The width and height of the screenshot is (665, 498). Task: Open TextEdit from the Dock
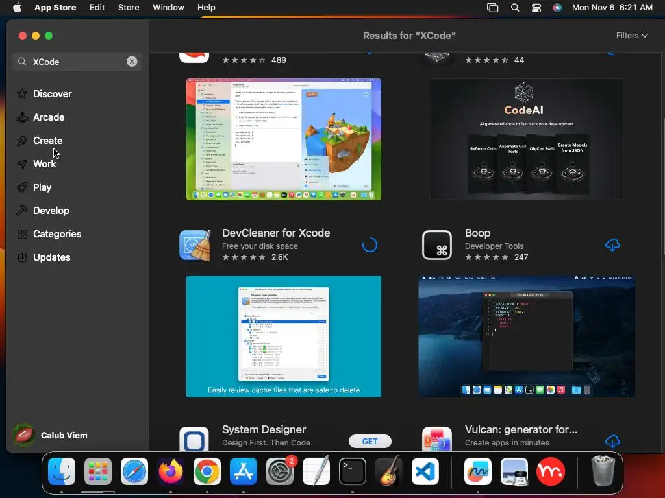pos(316,471)
